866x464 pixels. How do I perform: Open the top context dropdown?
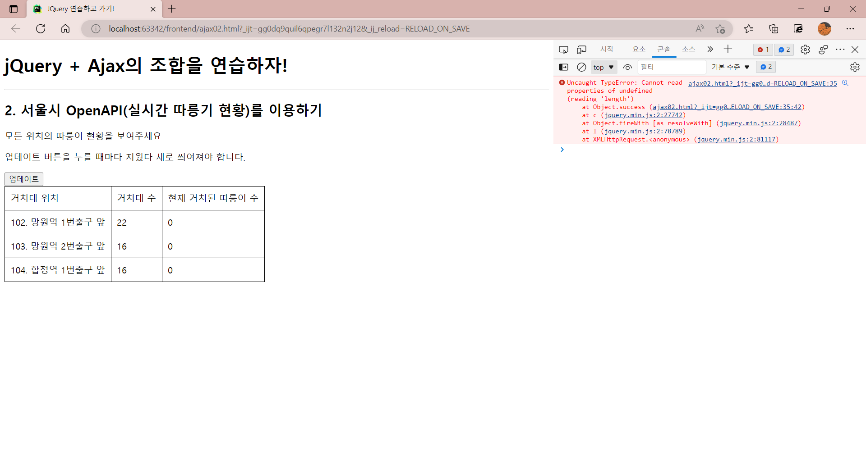click(x=603, y=67)
